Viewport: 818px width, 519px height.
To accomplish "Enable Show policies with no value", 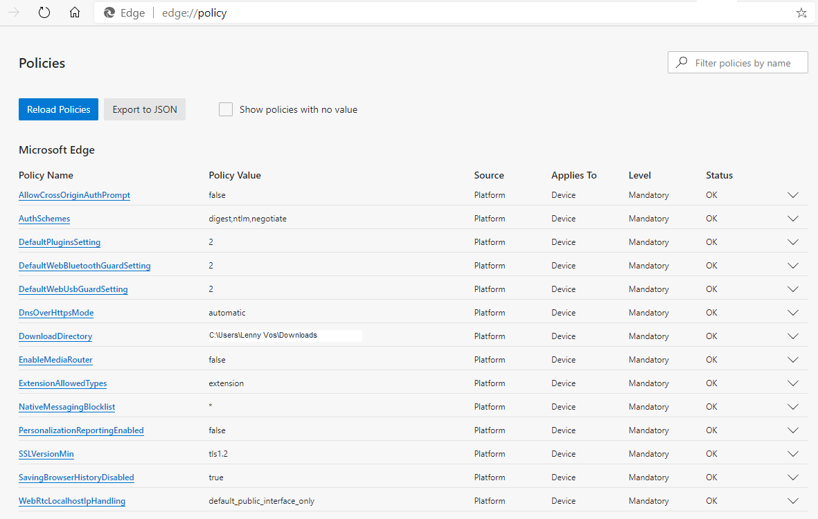I will [x=226, y=109].
